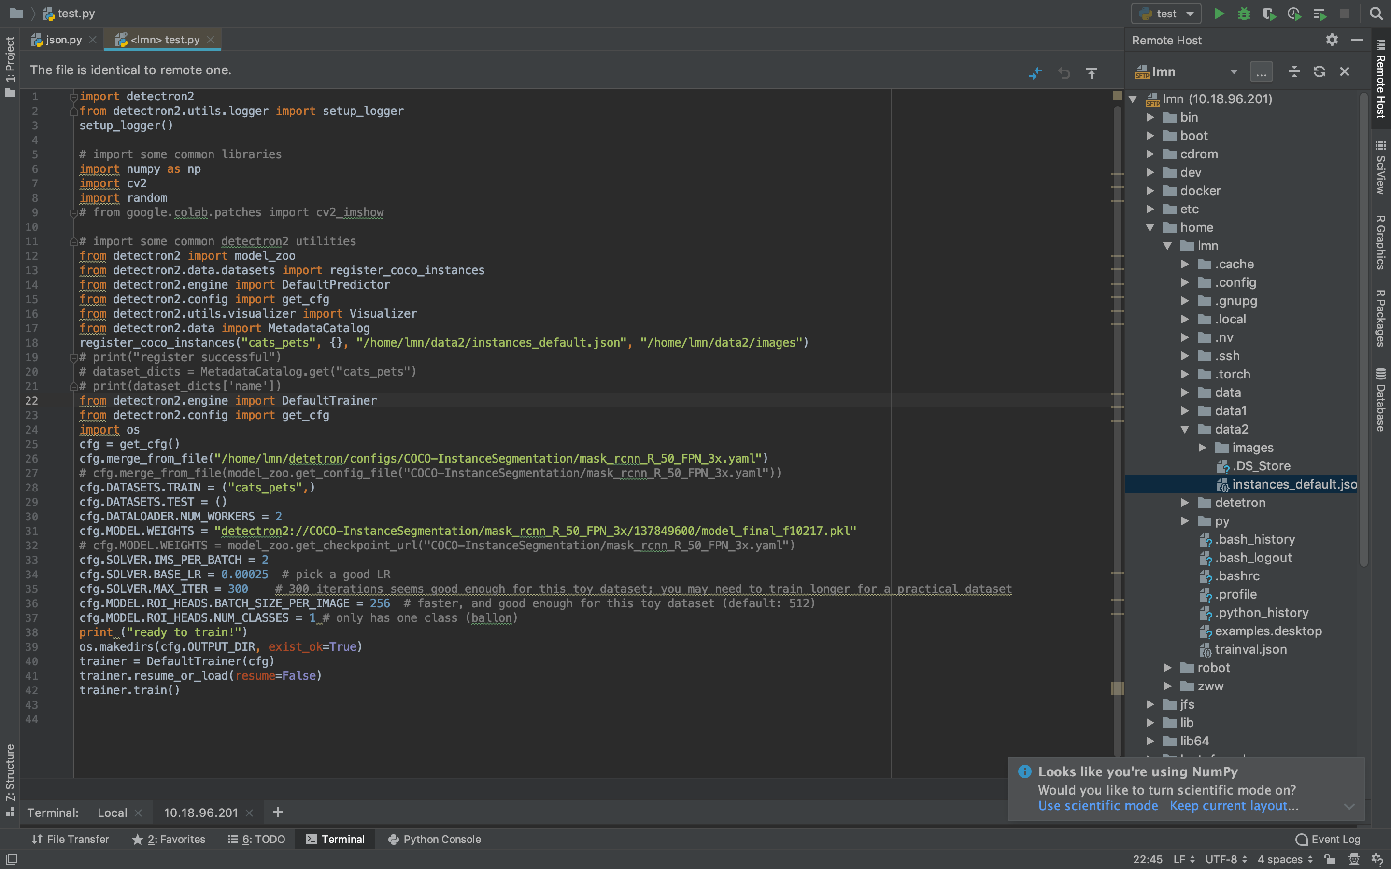Open the run configuration dropdown showing 'test'

coord(1166,13)
